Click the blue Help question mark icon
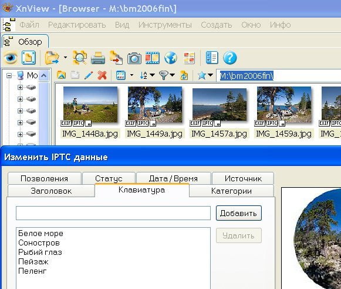 pos(230,58)
